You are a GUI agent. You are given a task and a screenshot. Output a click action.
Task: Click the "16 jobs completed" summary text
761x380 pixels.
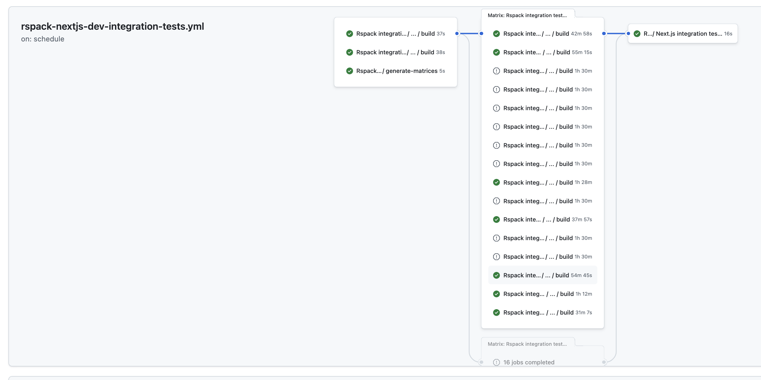(x=529, y=362)
